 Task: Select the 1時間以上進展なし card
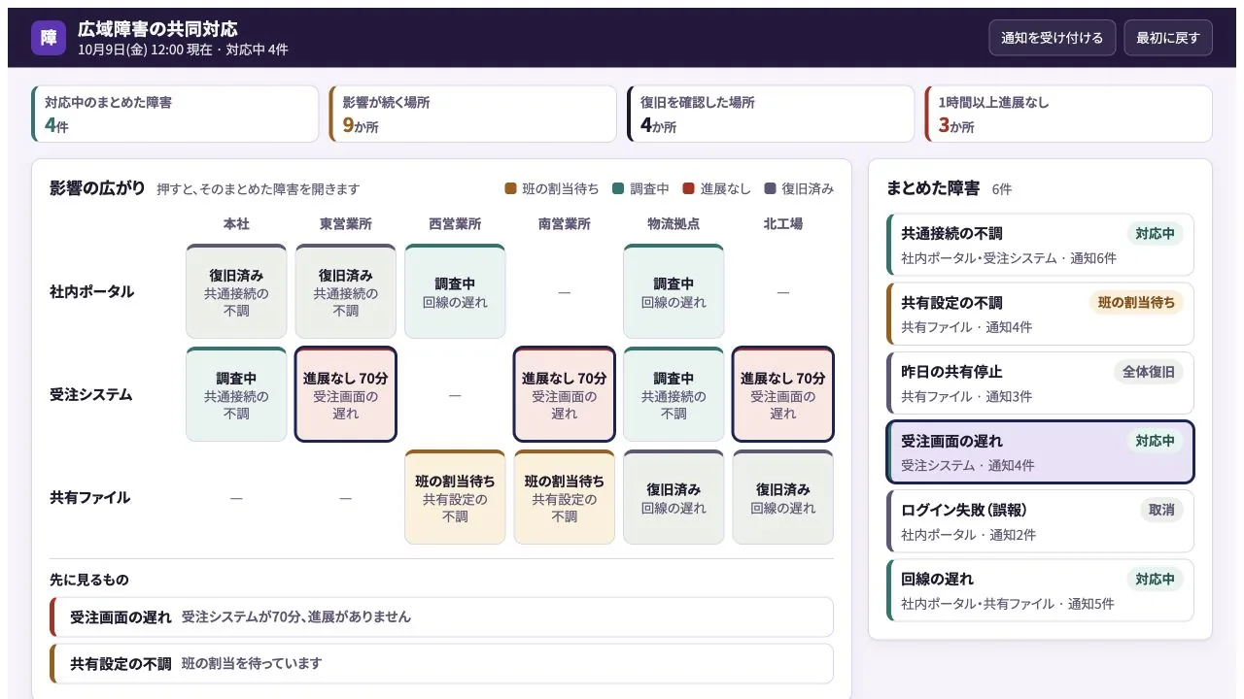click(1068, 114)
